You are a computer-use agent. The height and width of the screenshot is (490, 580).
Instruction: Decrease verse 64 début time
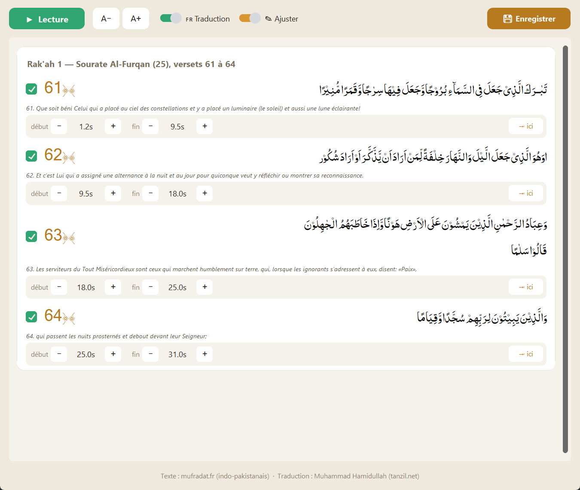pyautogui.click(x=59, y=354)
